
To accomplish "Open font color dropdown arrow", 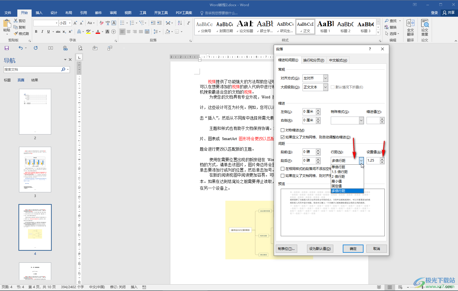I will coord(102,32).
